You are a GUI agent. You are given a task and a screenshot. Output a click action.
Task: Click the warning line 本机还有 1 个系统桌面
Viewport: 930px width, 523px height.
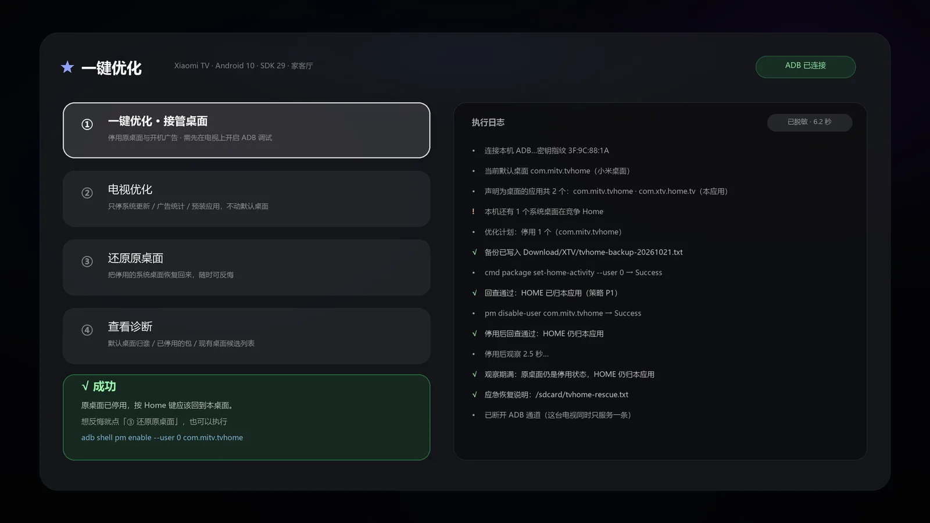click(x=543, y=212)
